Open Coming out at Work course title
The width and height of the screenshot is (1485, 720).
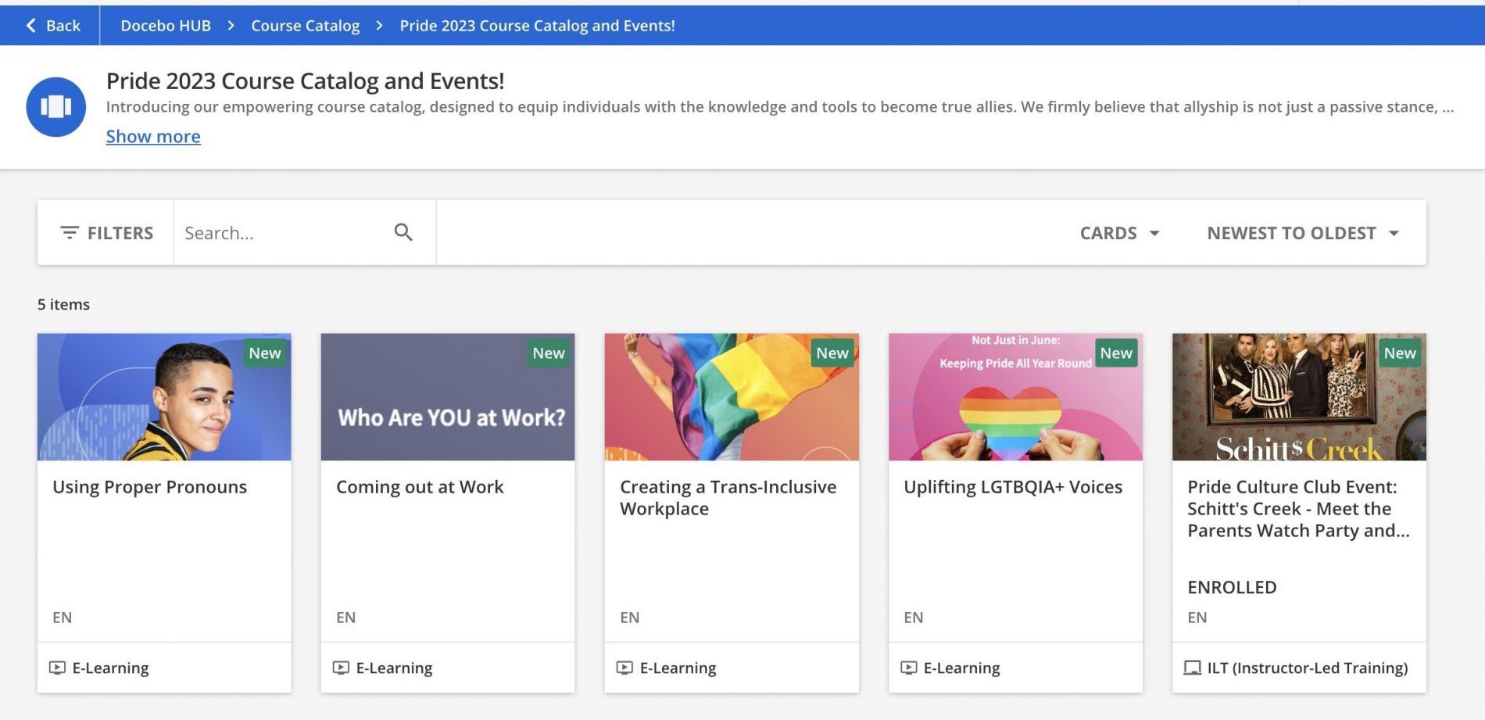click(x=420, y=487)
